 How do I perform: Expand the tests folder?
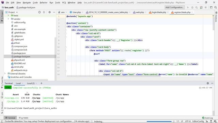click(x=8, y=15)
